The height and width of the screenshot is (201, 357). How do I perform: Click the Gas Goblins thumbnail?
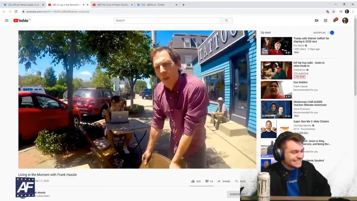[x=276, y=90]
